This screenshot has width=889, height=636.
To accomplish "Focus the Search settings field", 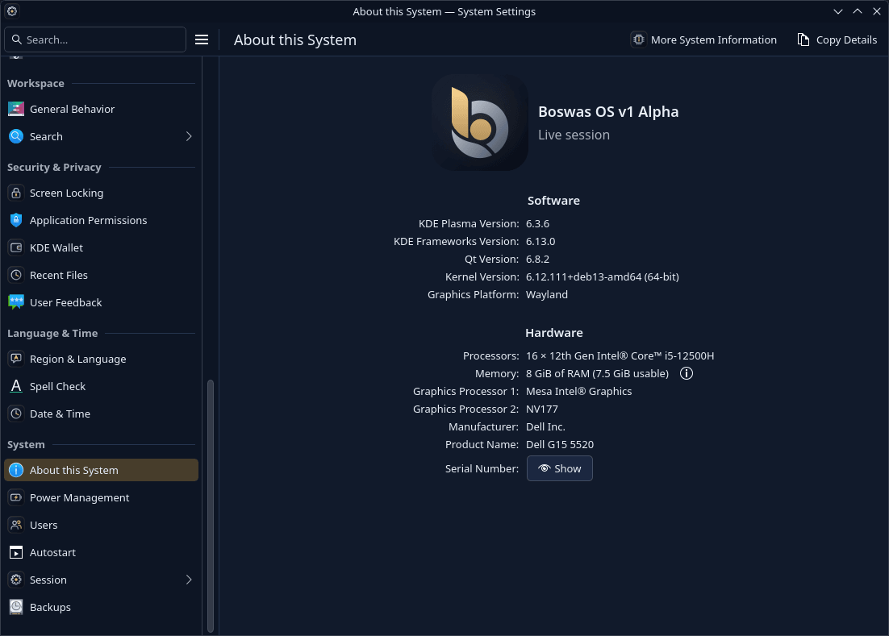I will [95, 39].
